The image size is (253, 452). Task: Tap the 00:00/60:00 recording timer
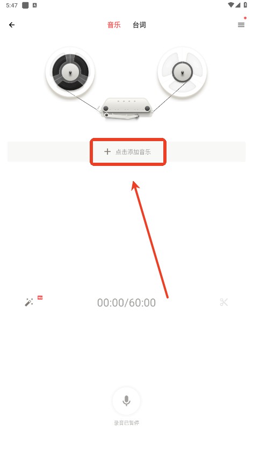click(x=127, y=303)
